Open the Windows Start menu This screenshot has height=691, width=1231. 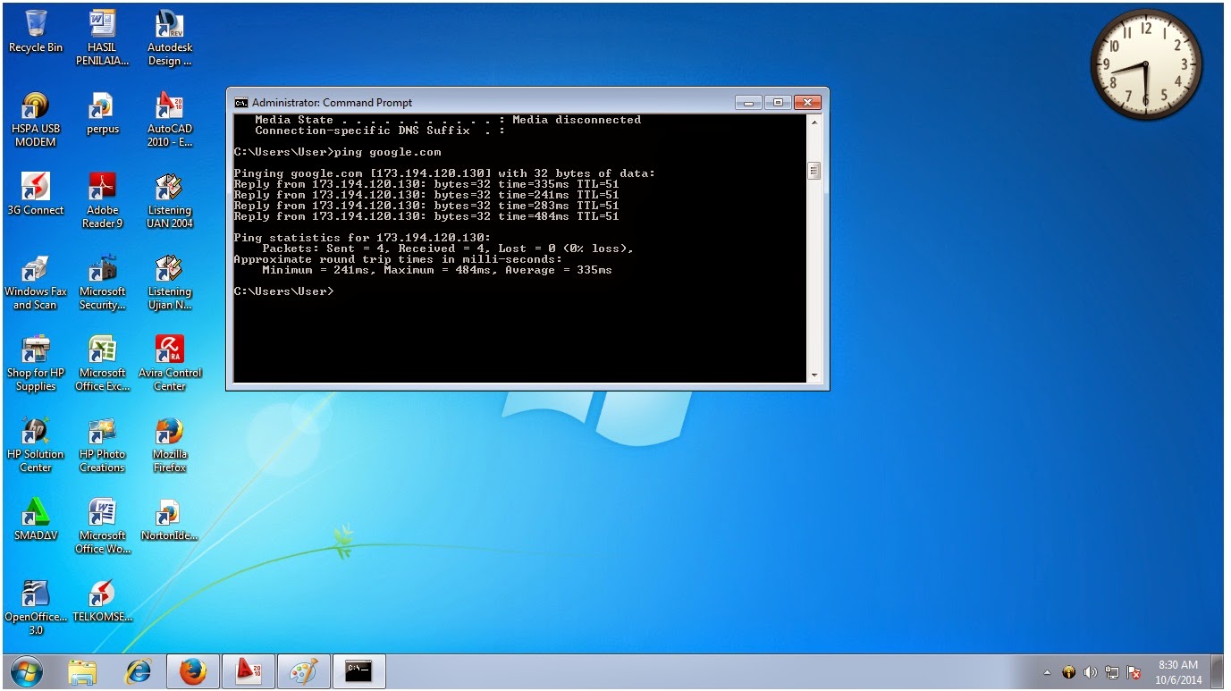[25, 670]
